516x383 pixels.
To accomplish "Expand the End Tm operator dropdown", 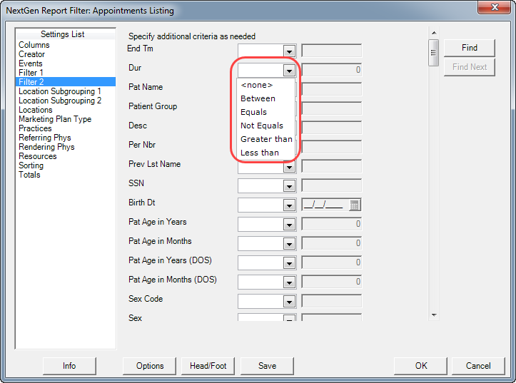I will pos(289,51).
